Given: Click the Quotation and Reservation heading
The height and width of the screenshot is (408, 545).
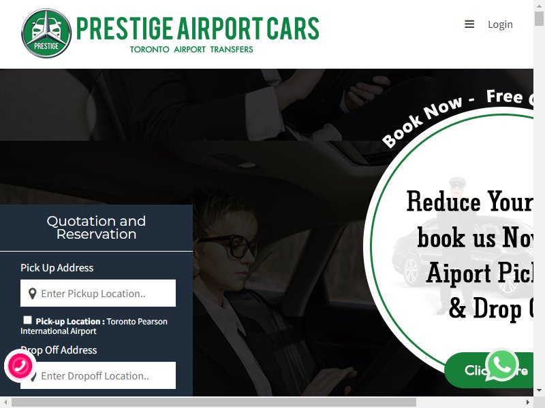Looking at the screenshot, I should tap(96, 228).
